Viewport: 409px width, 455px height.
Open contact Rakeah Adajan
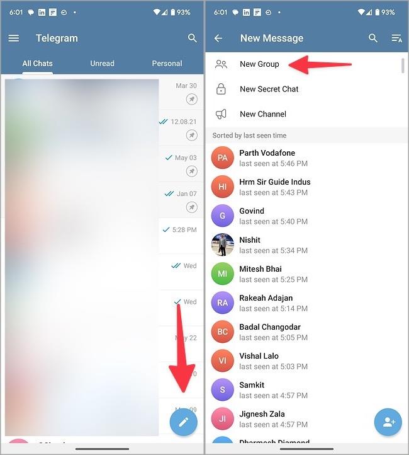(x=307, y=302)
